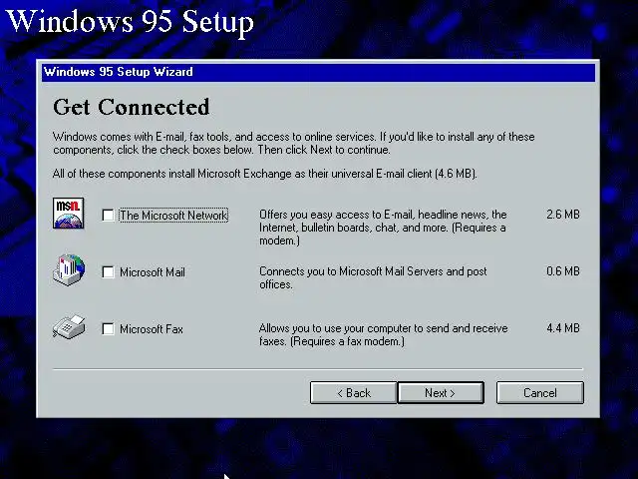
Task: Click the Microsoft Mail mailbox icon
Action: coord(69,269)
